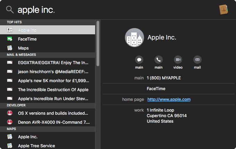Select Apple's new 5K monitor email
This screenshot has width=236, height=149.
pyautogui.click(x=53, y=81)
